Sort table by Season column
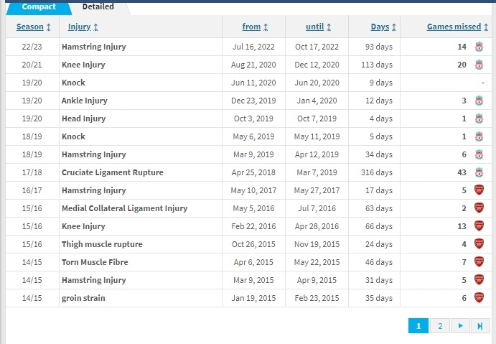 click(33, 27)
